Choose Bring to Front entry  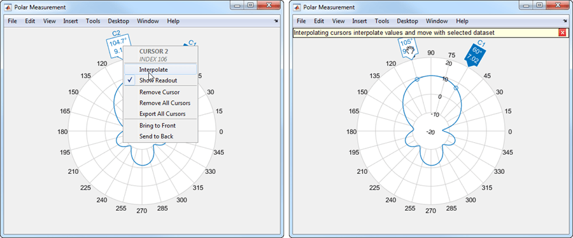[x=160, y=126]
